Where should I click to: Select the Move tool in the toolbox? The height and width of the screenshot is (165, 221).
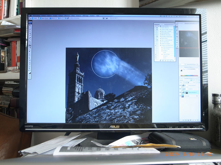pyautogui.click(x=30, y=26)
